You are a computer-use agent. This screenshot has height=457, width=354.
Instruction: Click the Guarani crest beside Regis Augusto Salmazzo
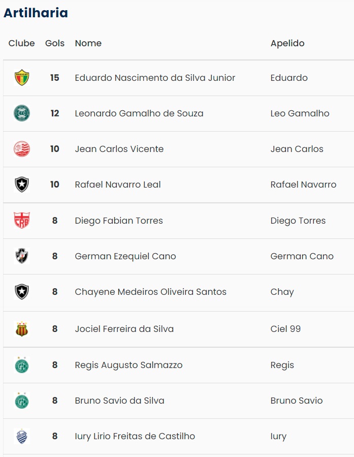22,365
